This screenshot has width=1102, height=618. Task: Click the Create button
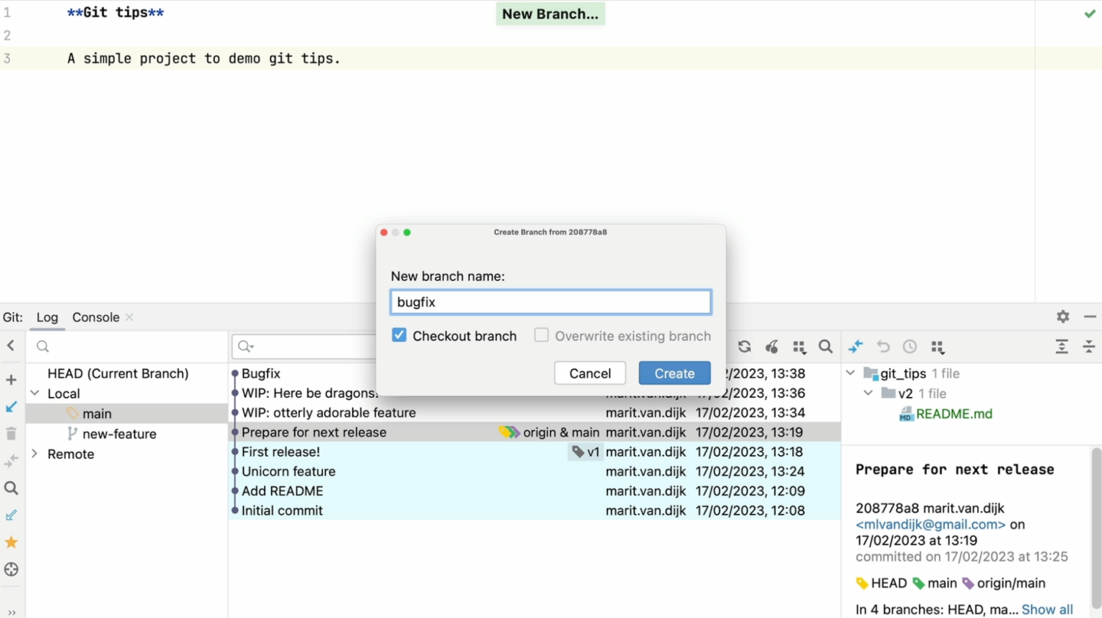(674, 373)
